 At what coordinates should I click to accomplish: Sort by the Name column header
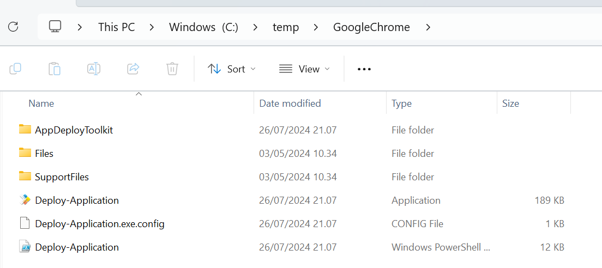coord(41,103)
